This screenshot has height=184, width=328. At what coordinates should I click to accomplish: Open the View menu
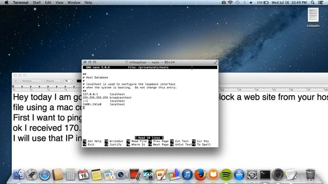click(x=59, y=3)
